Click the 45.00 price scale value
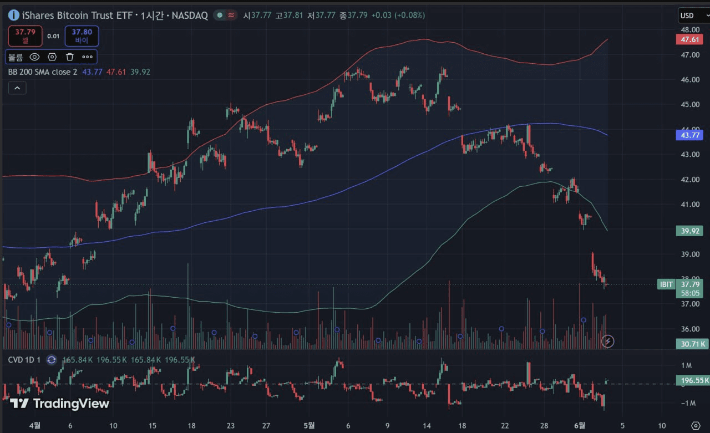 690,105
